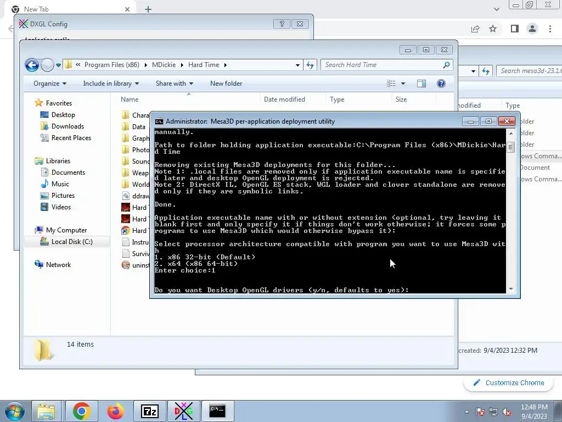Toggle the preview pane icon
The image size is (562, 422).
(421, 84)
